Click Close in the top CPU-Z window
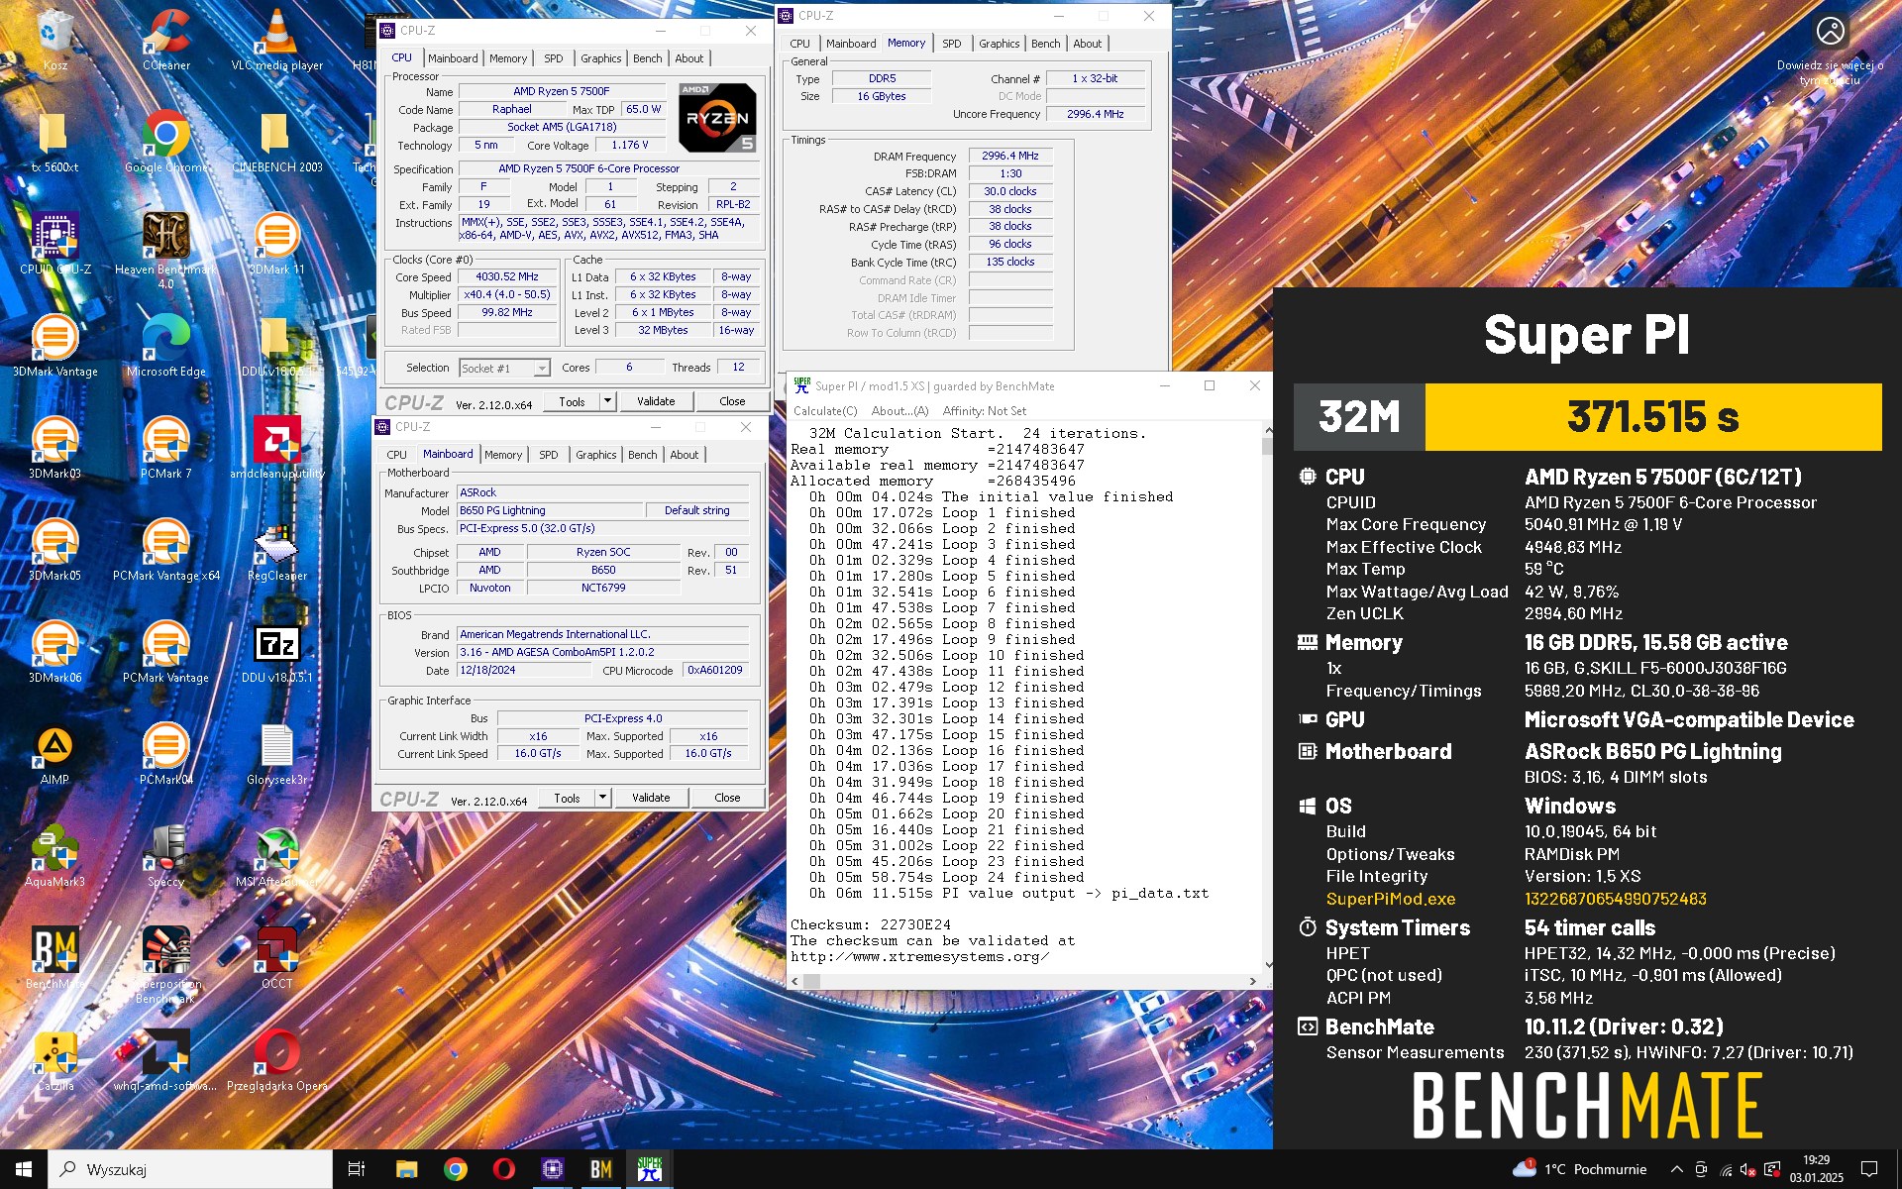Viewport: 1902px width, 1189px height. point(732,401)
